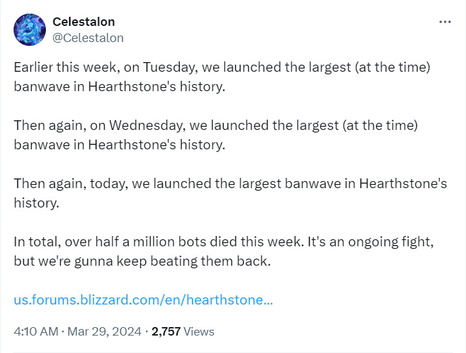Click the 4:10 AM timestamp

[36, 332]
